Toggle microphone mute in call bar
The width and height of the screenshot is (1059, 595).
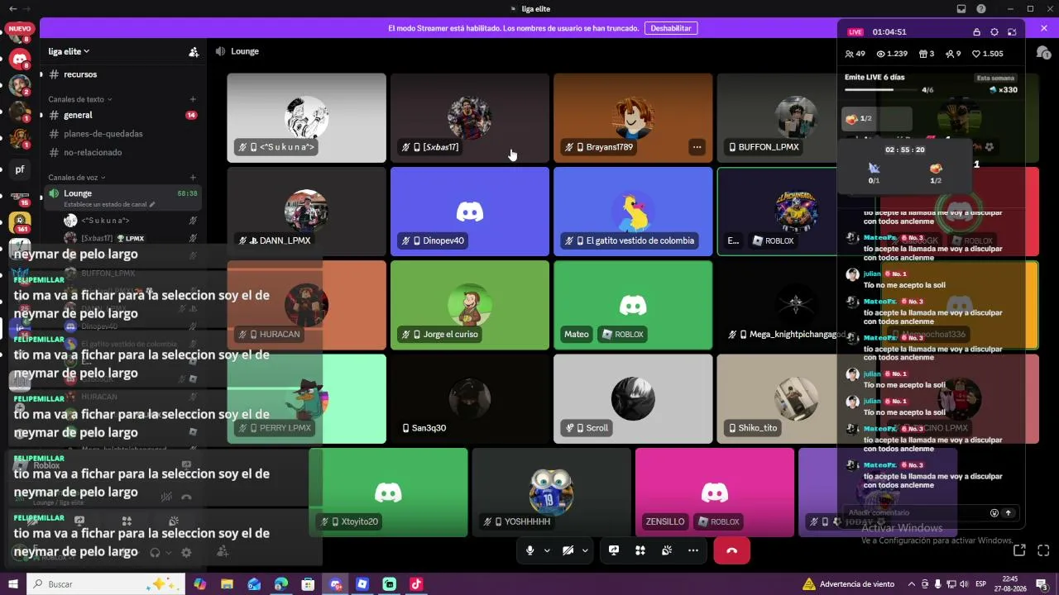coord(530,550)
